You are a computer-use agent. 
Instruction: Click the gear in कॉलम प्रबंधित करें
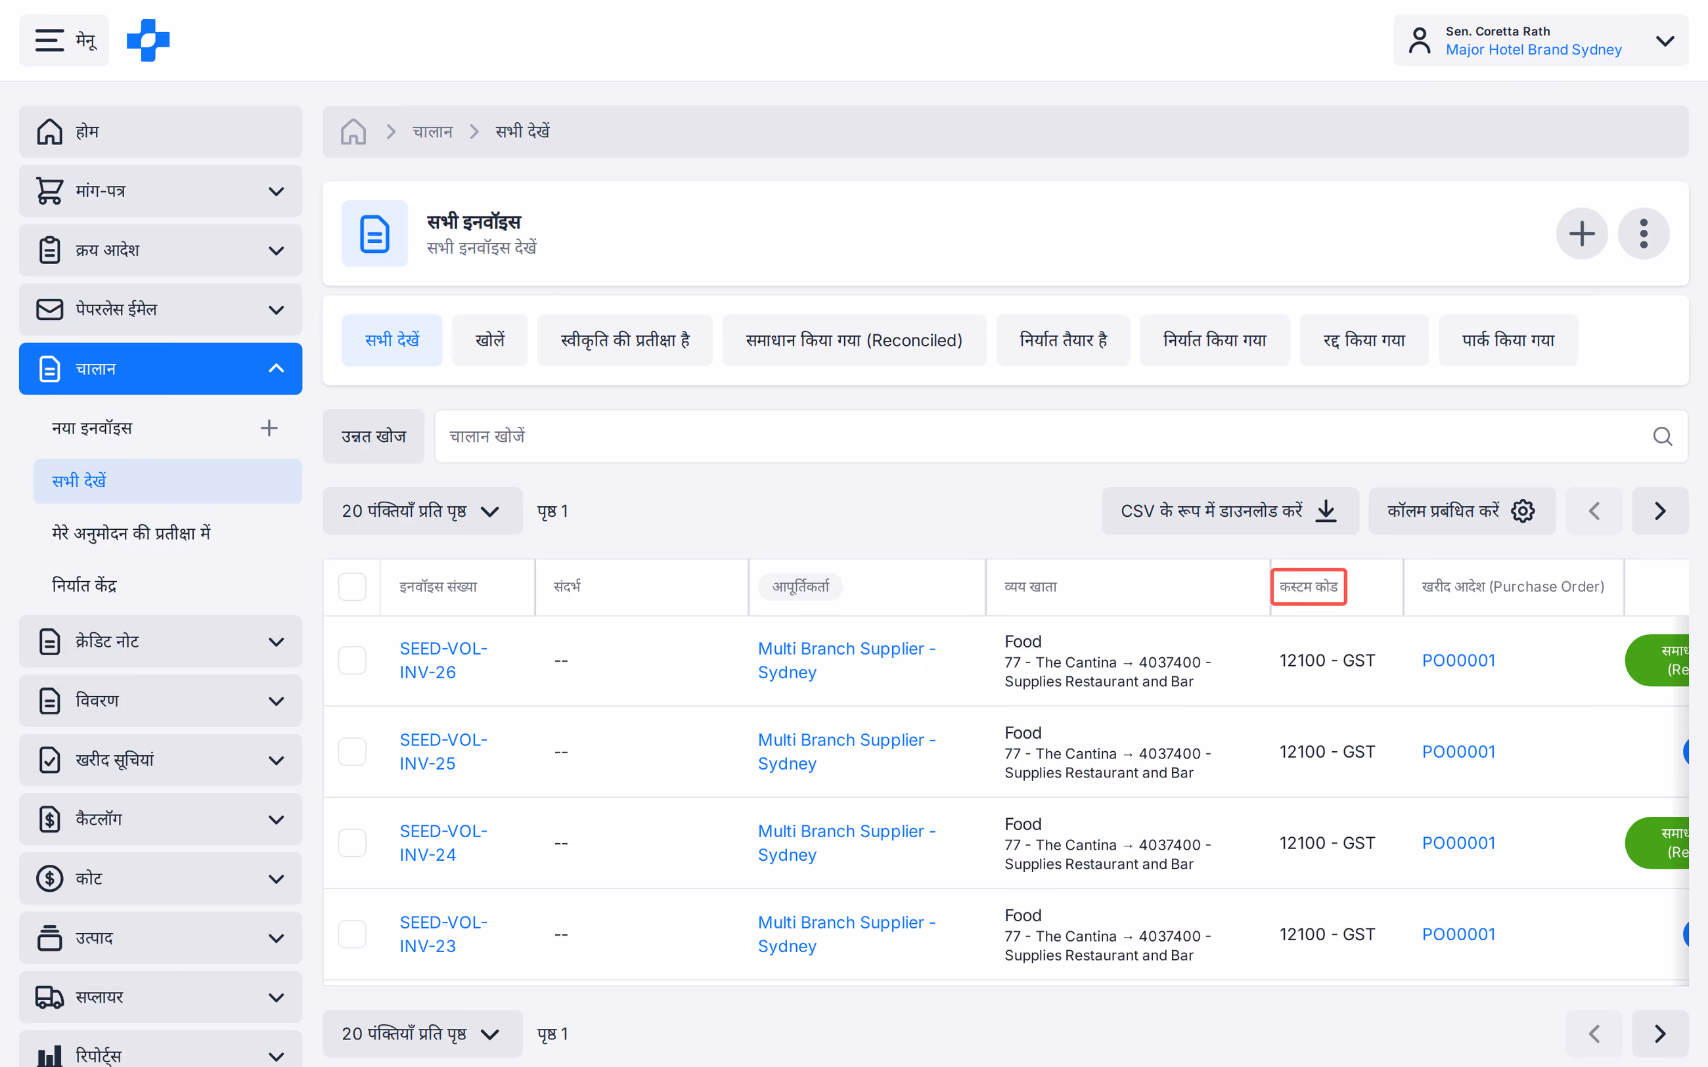coord(1523,511)
